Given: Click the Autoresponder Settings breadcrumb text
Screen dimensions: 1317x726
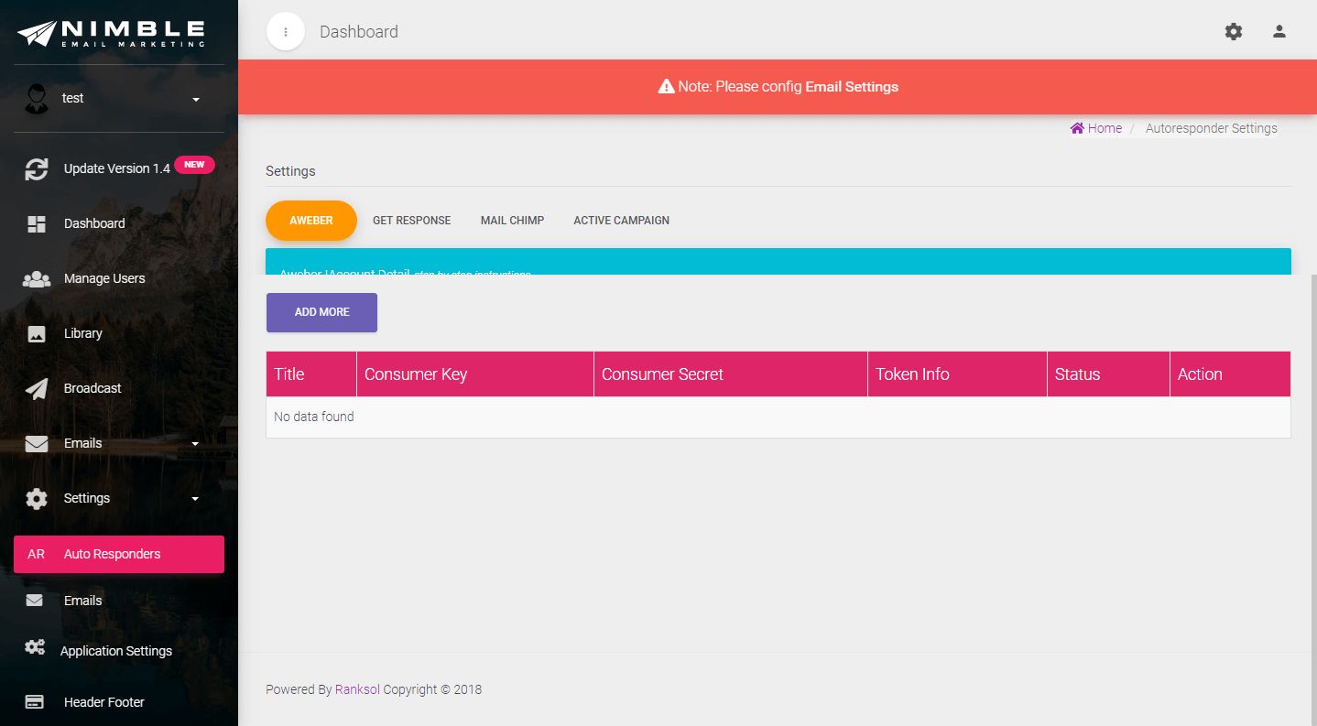Looking at the screenshot, I should (x=1211, y=128).
